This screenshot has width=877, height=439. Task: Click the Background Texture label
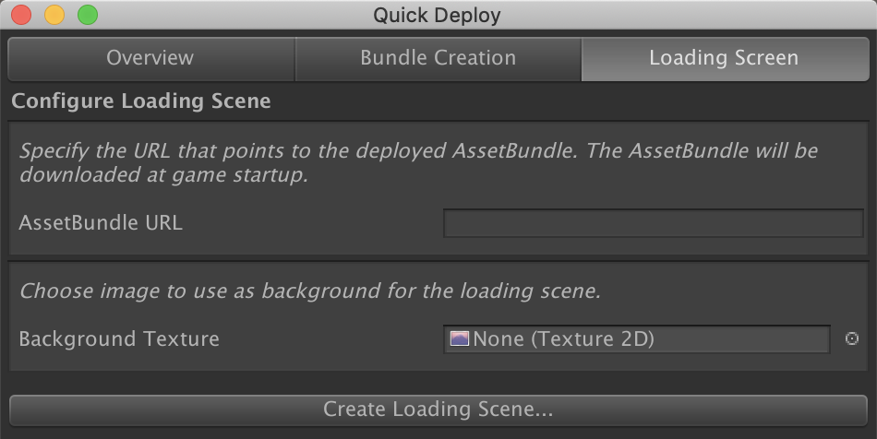[x=119, y=338]
